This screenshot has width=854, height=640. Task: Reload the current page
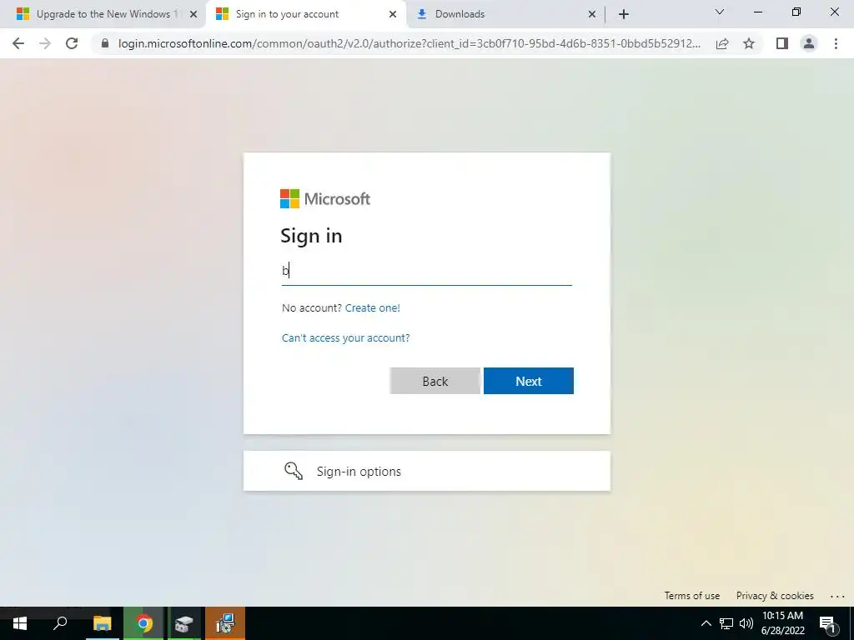(x=72, y=43)
